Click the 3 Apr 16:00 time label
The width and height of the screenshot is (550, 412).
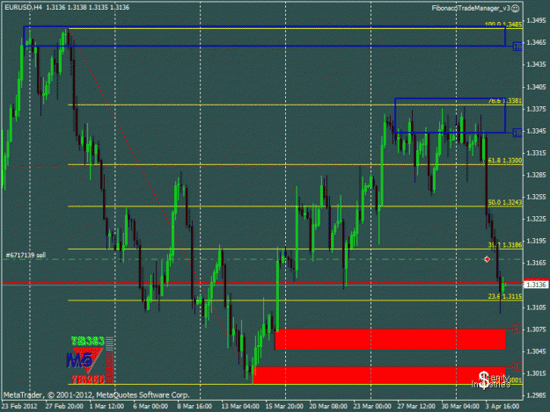coord(502,407)
